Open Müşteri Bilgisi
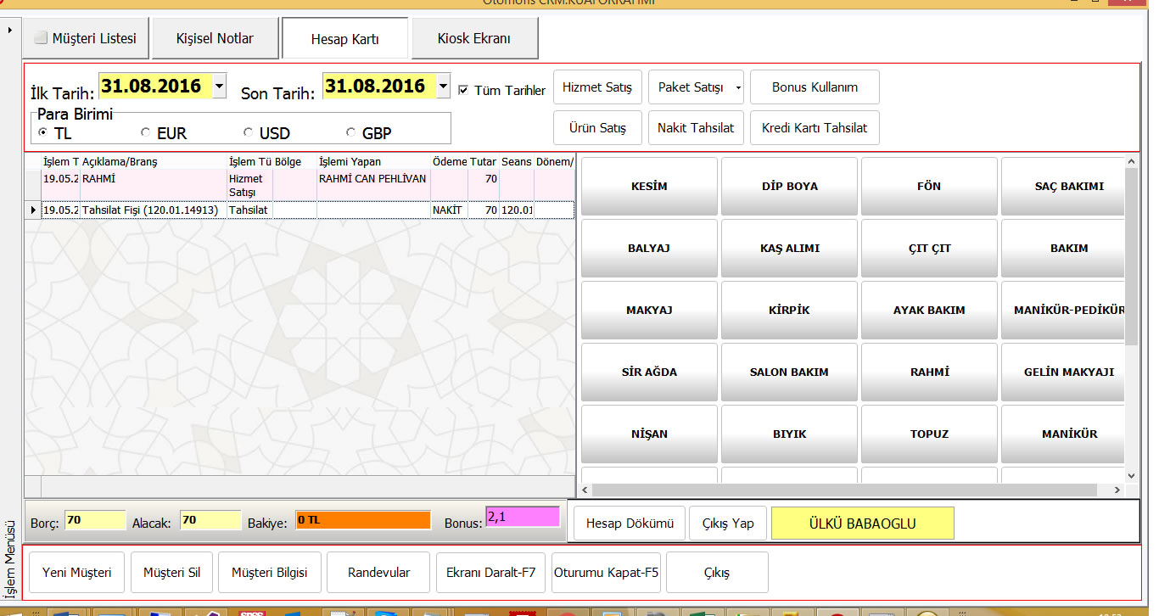 point(269,573)
